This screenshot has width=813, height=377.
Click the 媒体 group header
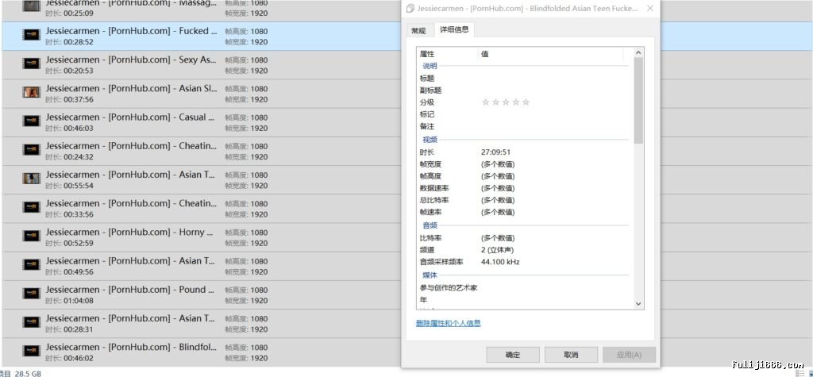(430, 275)
